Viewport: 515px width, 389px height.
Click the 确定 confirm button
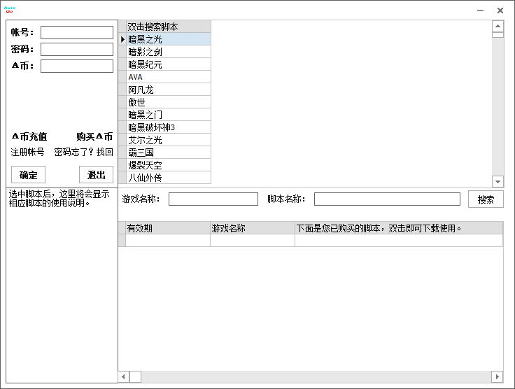28,175
